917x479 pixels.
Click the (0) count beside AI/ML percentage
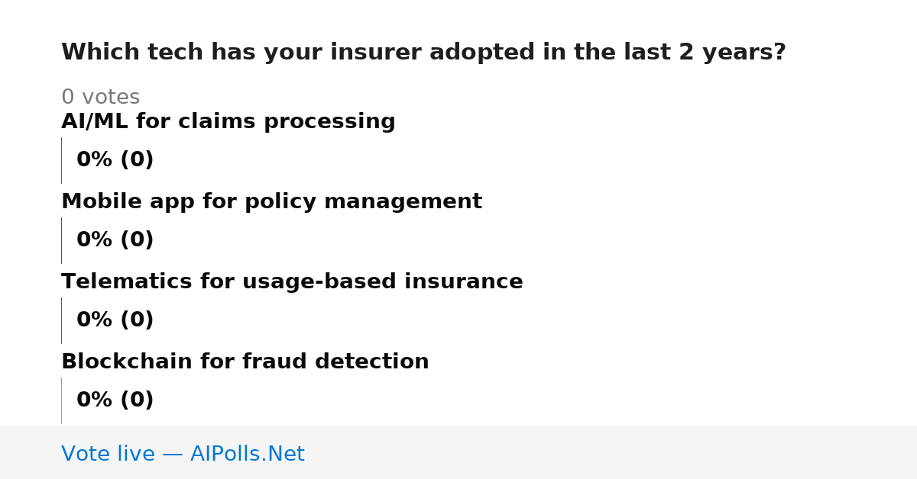point(137,160)
